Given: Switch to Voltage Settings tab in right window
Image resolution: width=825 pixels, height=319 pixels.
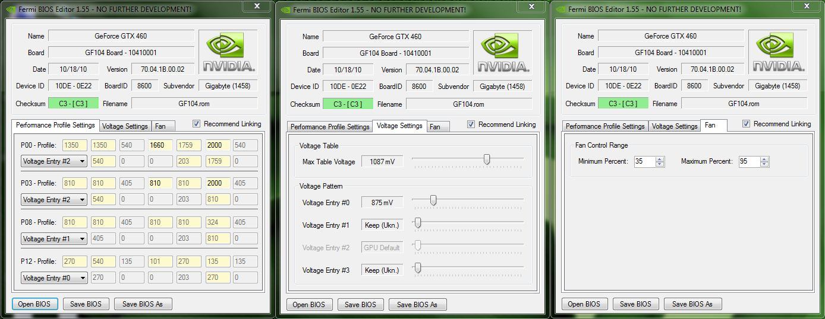Looking at the screenshot, I should coord(674,126).
